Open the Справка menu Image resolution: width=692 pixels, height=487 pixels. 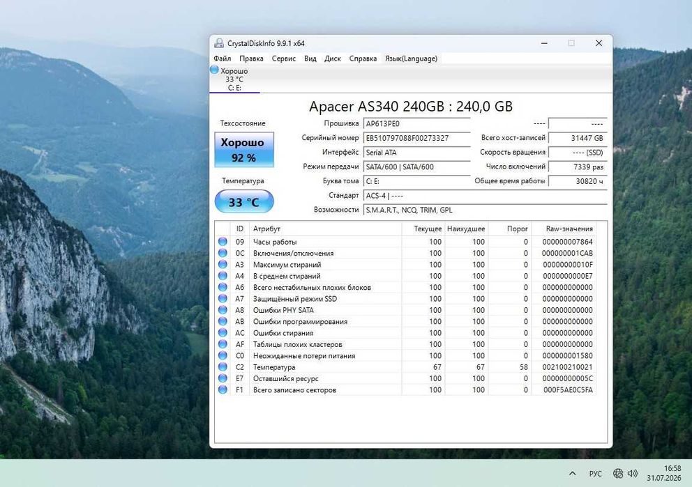tap(363, 59)
